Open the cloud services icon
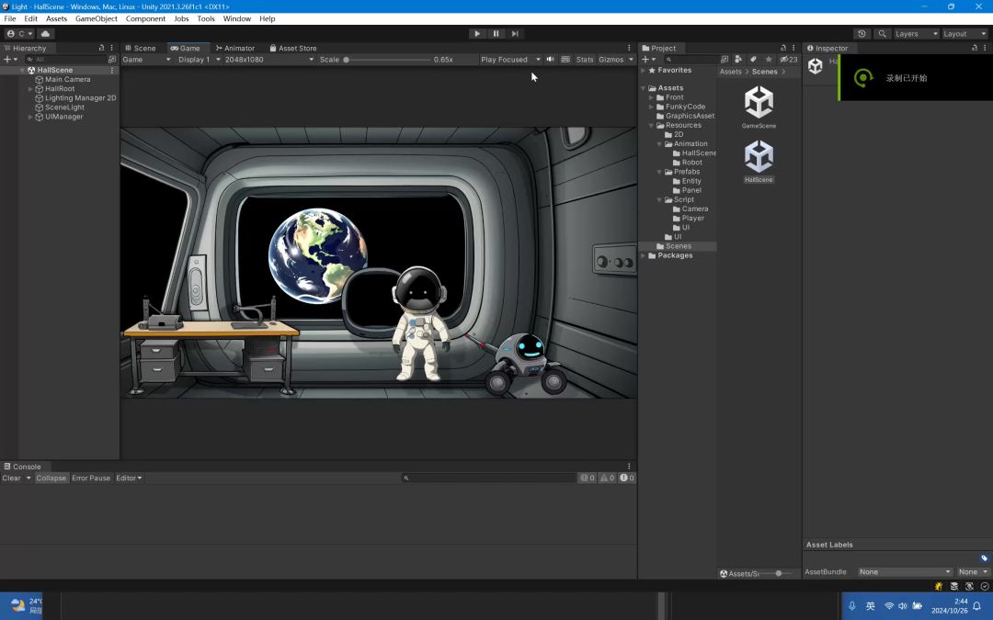Viewport: 993px width, 620px height. click(45, 34)
